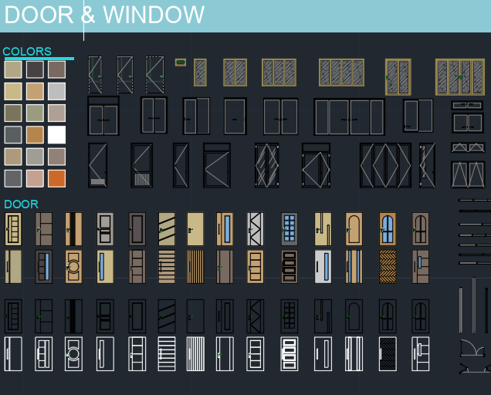Choose the light pink color swatch
This screenshot has height=395, width=491.
35,178
